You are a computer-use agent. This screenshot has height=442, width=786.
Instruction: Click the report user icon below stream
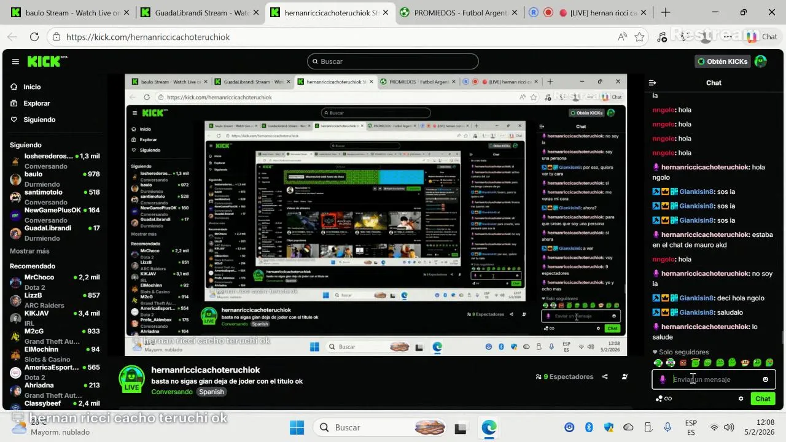coord(625,377)
